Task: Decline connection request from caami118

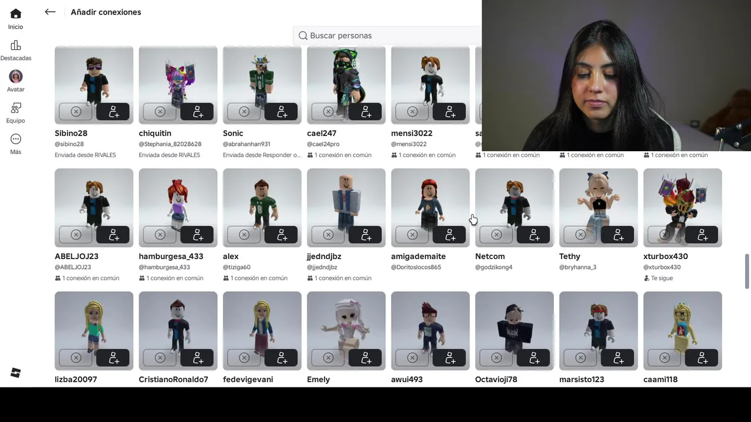Action: point(664,358)
